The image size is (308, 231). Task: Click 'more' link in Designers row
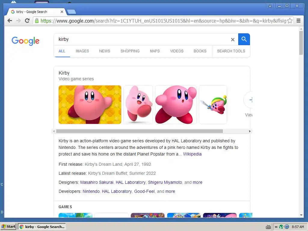(198, 182)
